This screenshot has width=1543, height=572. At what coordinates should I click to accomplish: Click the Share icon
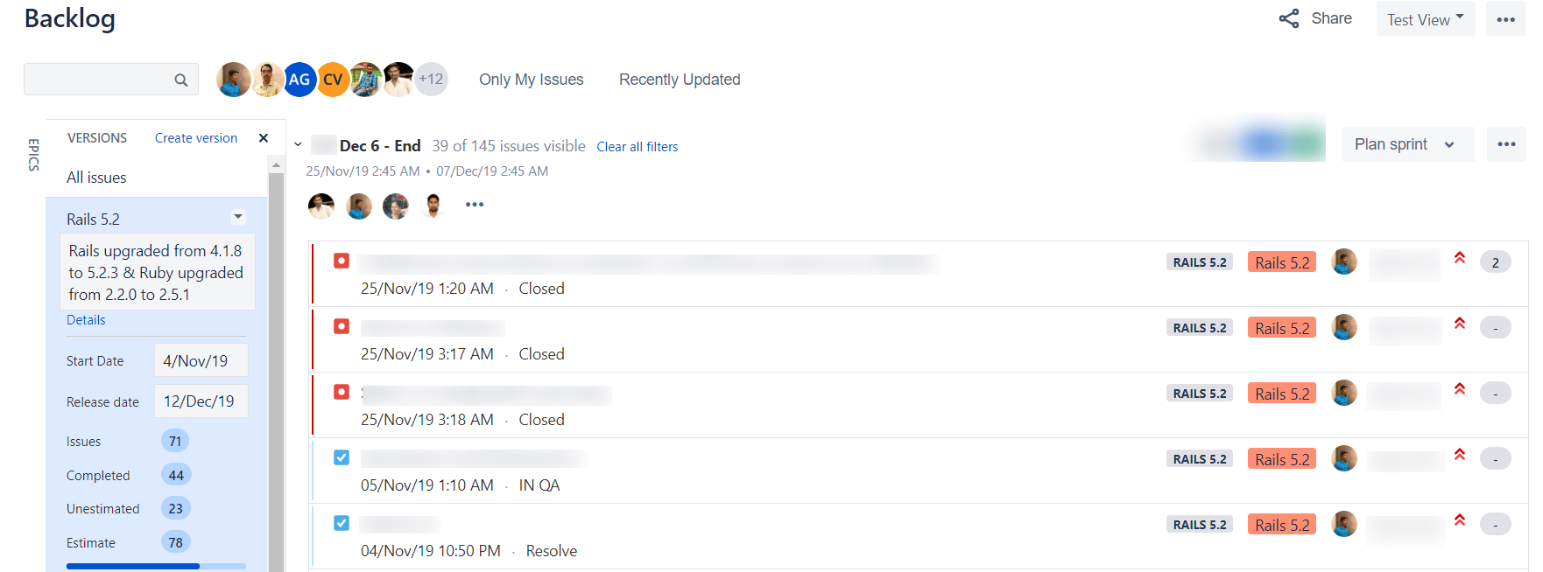pos(1288,18)
